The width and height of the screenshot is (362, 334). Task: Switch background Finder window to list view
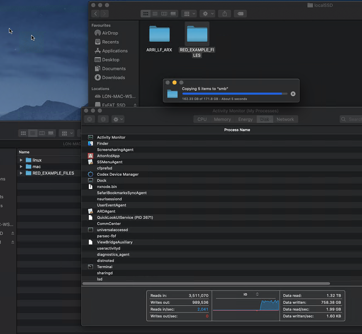pos(33,133)
